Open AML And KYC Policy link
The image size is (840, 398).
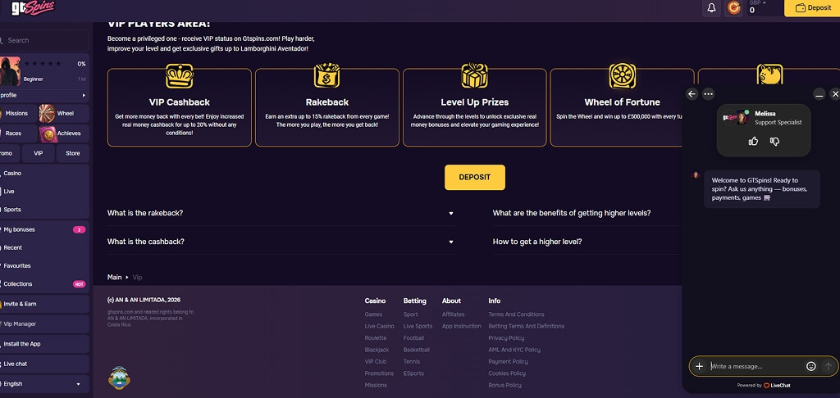(x=514, y=350)
